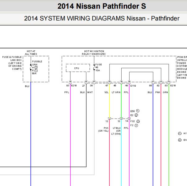
Task: Select the 'F32' connector label
Action: [x=132, y=121]
